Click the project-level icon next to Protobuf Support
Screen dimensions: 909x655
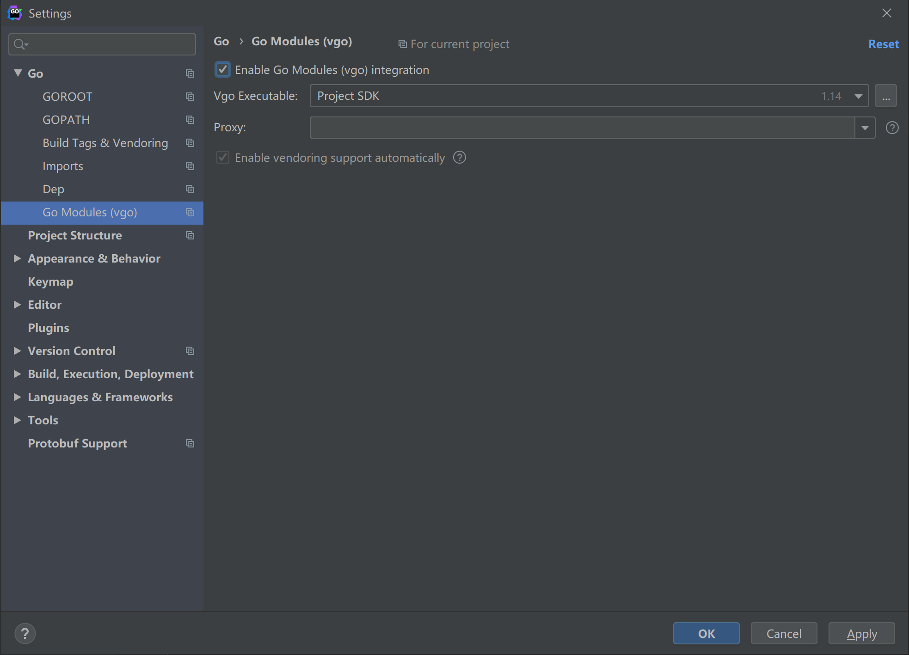tap(190, 443)
